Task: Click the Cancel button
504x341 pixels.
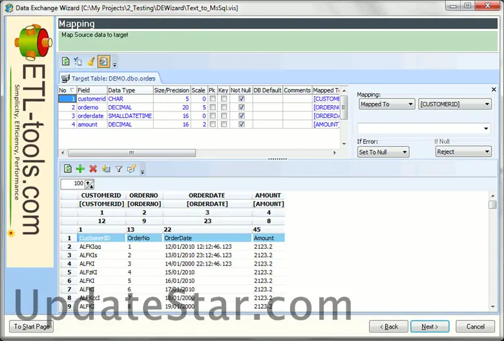Action: 475,327
